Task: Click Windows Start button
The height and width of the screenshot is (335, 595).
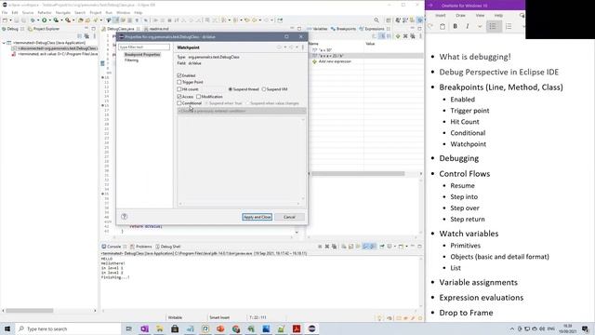Action: 7,328
